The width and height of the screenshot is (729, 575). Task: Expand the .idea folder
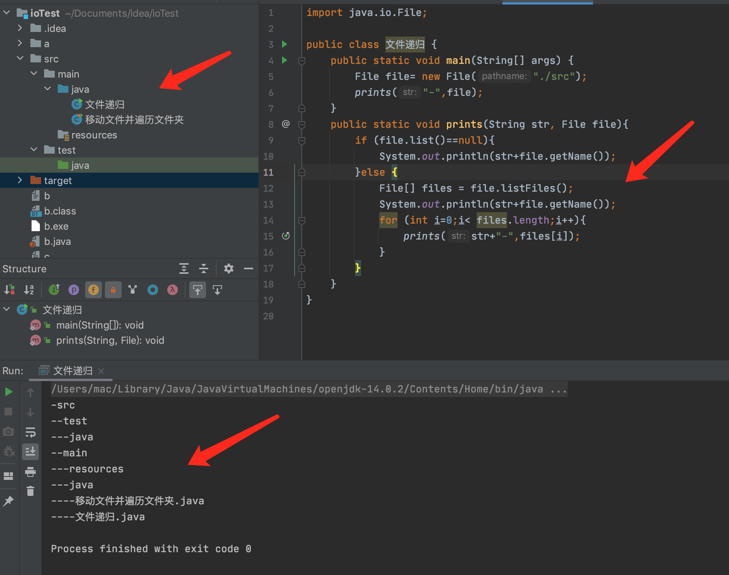20,28
